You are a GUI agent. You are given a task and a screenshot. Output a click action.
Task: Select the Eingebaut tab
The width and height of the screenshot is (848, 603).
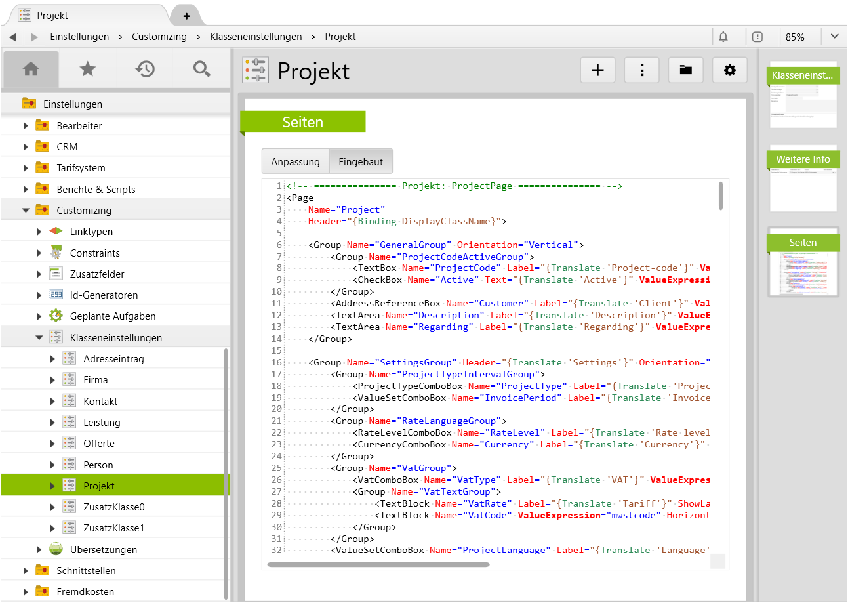[360, 161]
